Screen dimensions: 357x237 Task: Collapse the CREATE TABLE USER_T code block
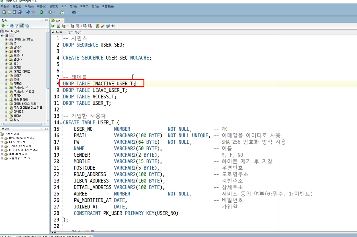pos(61,123)
